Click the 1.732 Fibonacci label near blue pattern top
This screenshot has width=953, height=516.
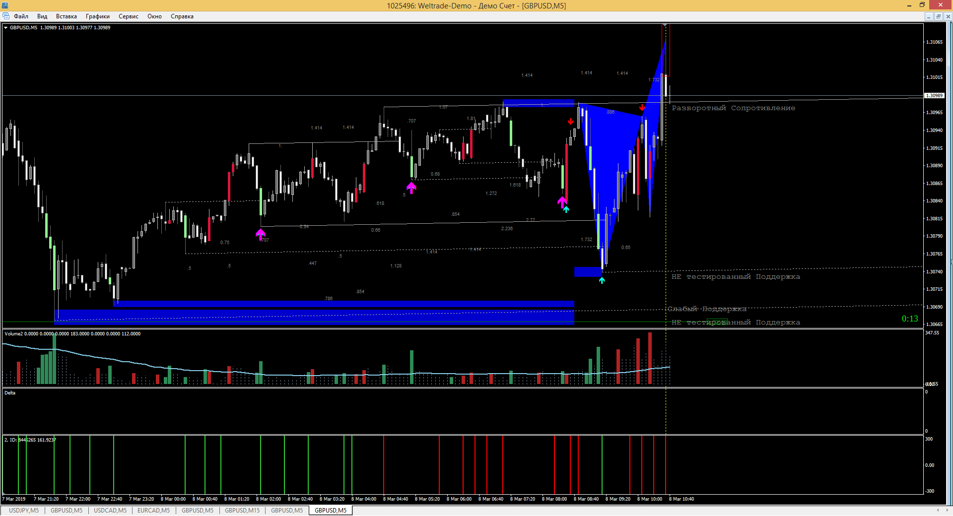654,80
